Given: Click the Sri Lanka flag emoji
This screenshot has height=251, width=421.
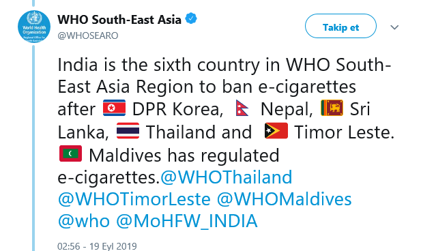Looking at the screenshot, I should point(332,108).
